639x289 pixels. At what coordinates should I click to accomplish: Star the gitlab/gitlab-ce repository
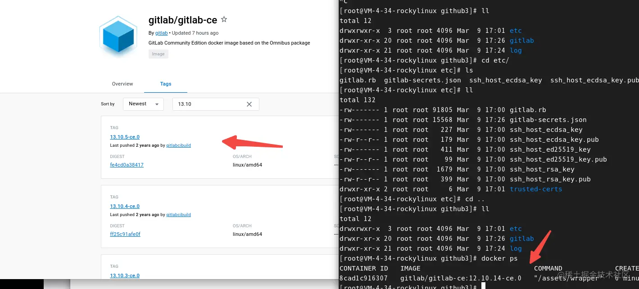tap(224, 20)
